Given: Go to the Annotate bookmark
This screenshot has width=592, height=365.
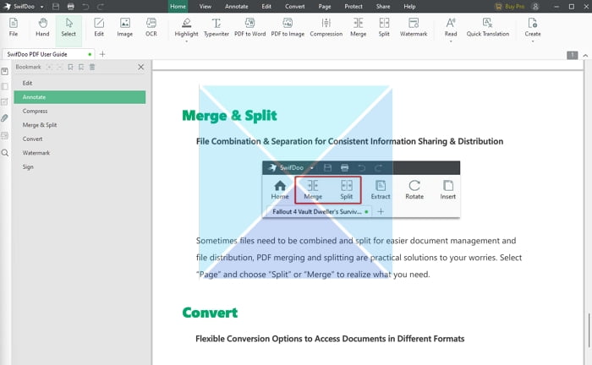Looking at the screenshot, I should tap(79, 97).
